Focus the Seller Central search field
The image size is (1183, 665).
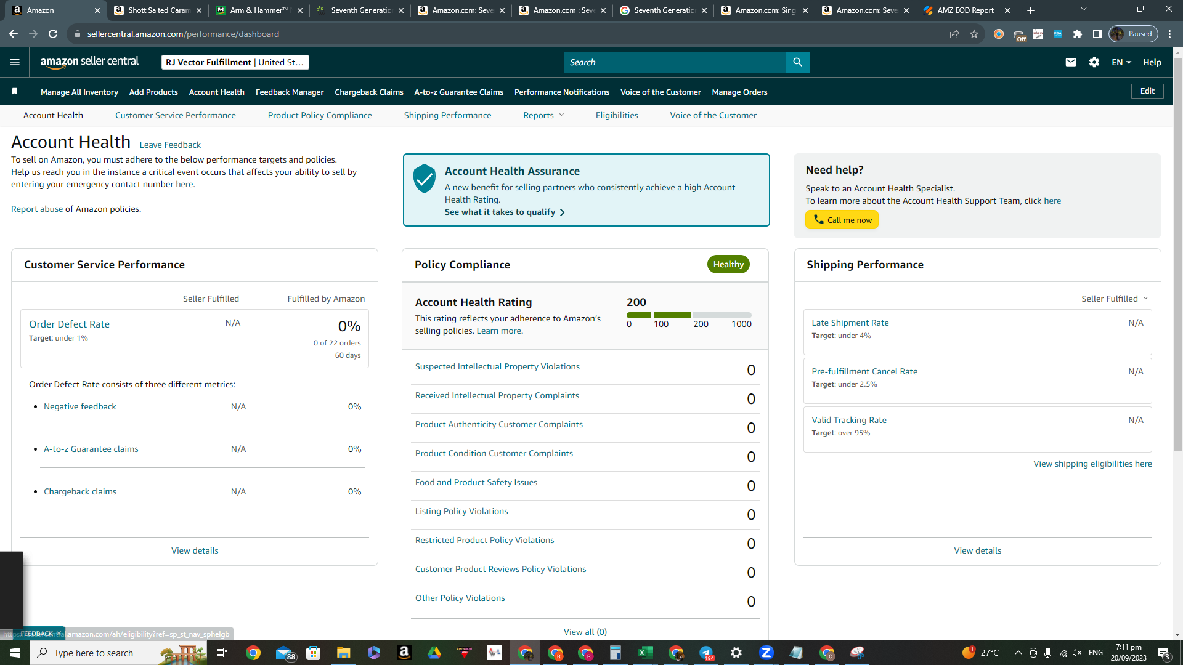(674, 62)
